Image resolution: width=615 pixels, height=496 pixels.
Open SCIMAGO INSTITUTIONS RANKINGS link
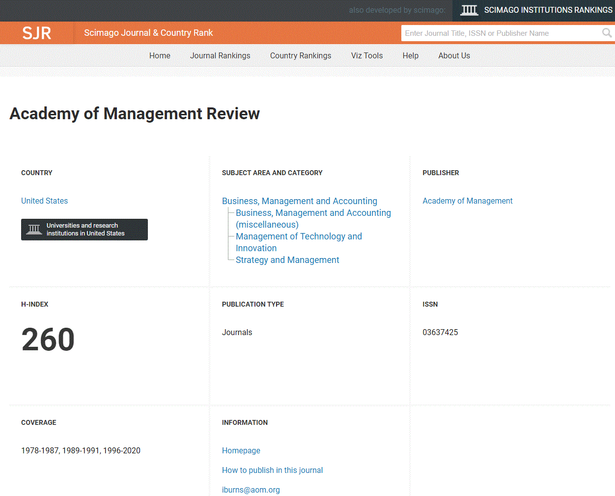coord(548,10)
